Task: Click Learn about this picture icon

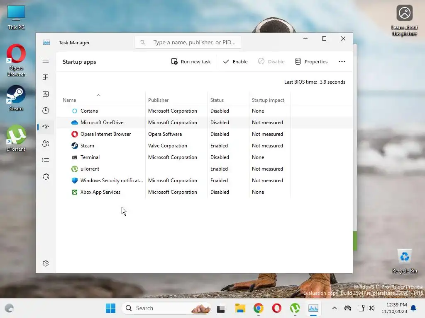Action: pyautogui.click(x=404, y=21)
